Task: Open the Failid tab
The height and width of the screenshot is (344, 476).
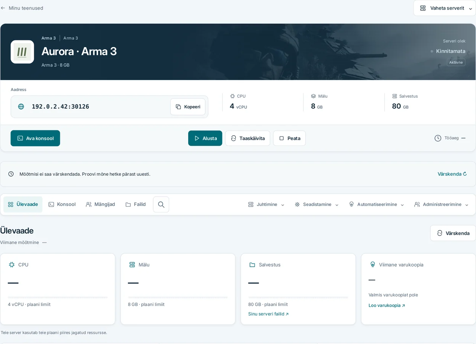Action: (135, 204)
